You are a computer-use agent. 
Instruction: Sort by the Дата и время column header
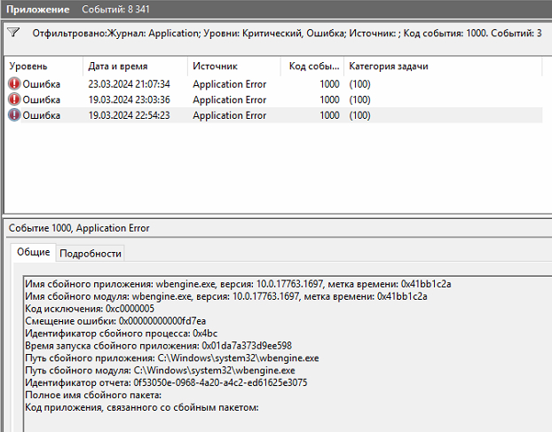pyautogui.click(x=118, y=67)
